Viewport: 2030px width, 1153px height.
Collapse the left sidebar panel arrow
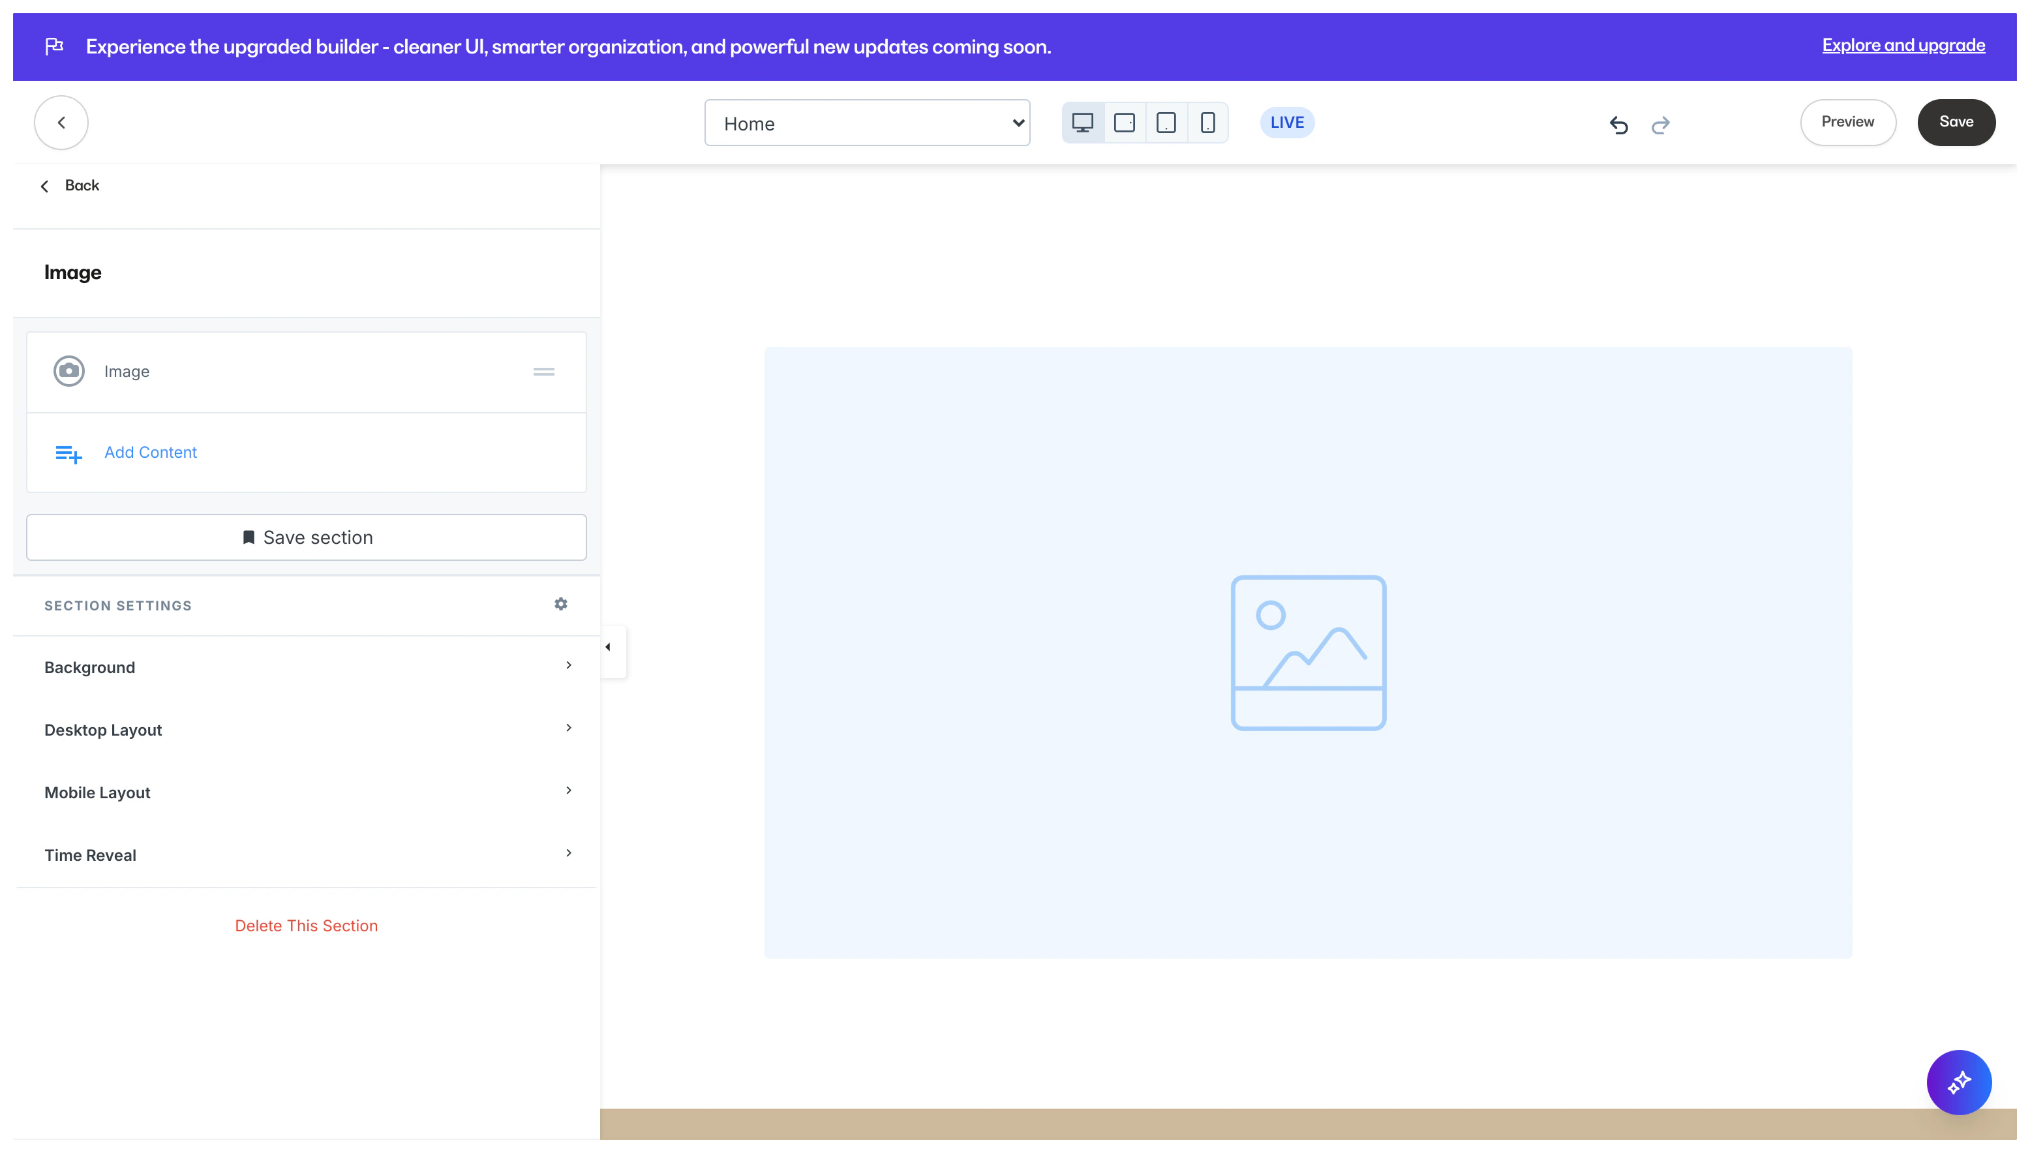point(609,648)
